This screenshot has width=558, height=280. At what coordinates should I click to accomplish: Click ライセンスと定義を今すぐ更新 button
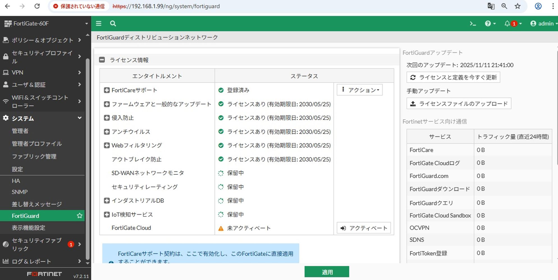point(453,77)
